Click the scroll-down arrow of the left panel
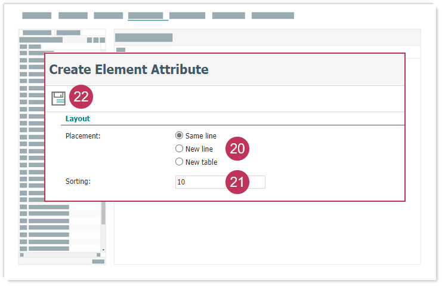Screen dimensions: 442x286 103,249
